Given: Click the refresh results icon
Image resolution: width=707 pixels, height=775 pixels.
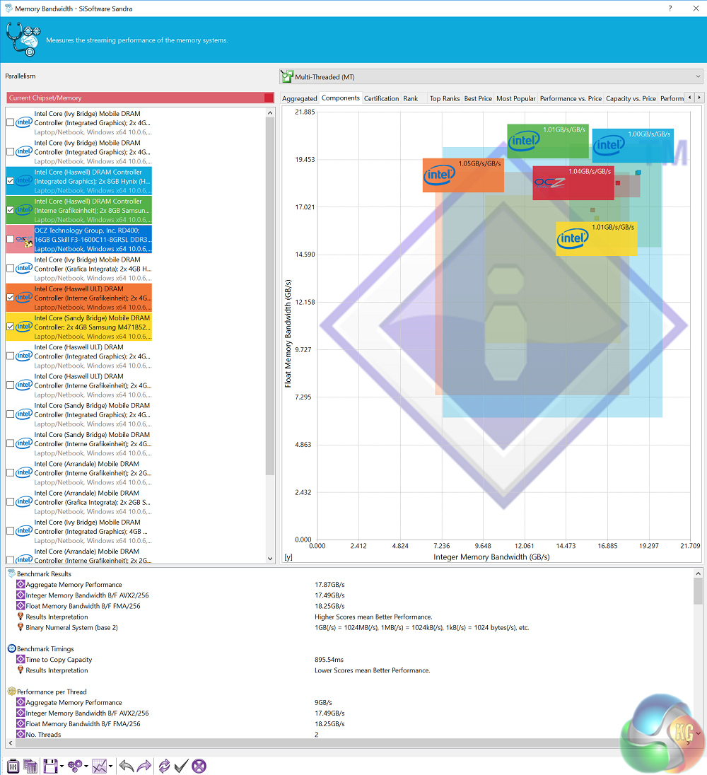Looking at the screenshot, I should (x=164, y=766).
